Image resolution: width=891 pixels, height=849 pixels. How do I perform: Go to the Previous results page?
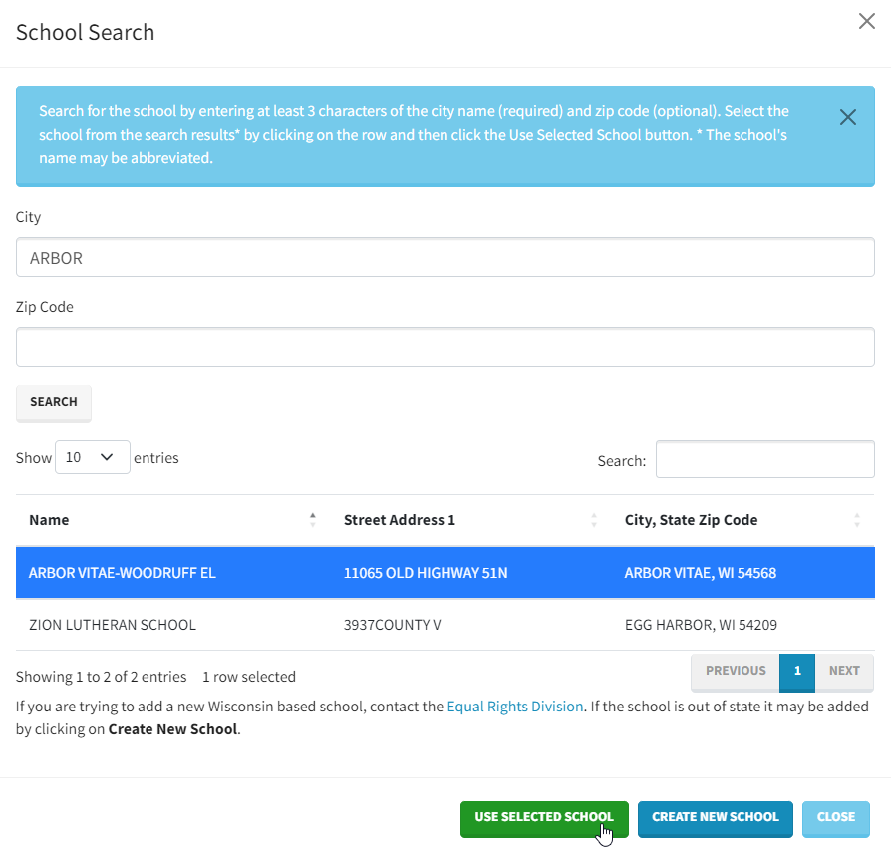coord(736,671)
